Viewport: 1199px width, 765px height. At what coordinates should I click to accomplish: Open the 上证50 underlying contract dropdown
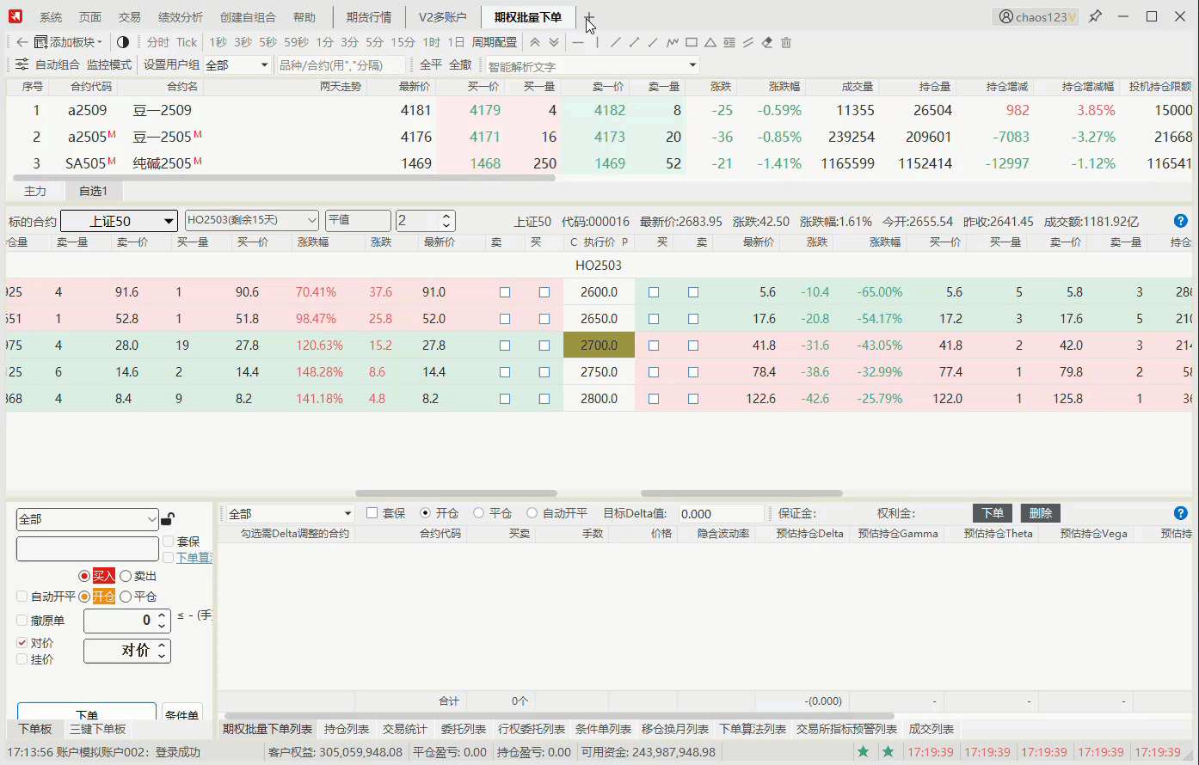120,221
